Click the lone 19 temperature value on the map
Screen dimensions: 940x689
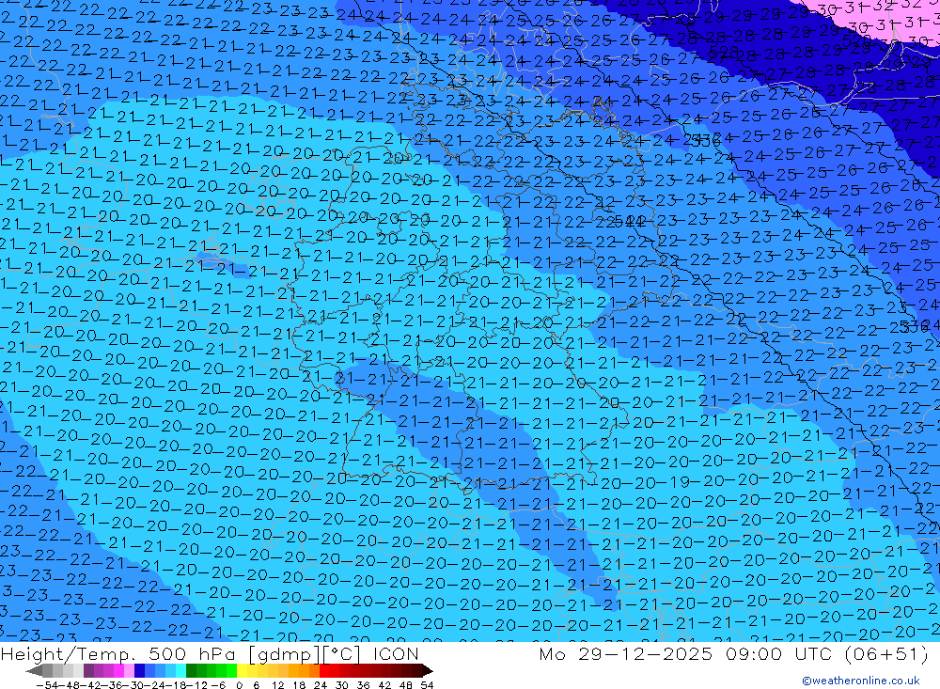coord(680,481)
